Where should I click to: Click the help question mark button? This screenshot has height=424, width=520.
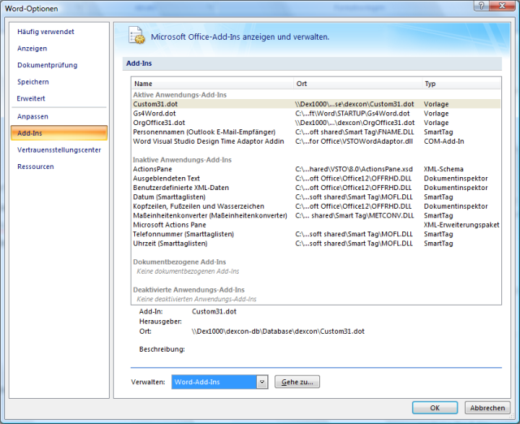[x=481, y=6]
